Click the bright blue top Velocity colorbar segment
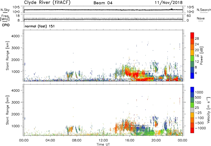 pyautogui.click(x=192, y=90)
